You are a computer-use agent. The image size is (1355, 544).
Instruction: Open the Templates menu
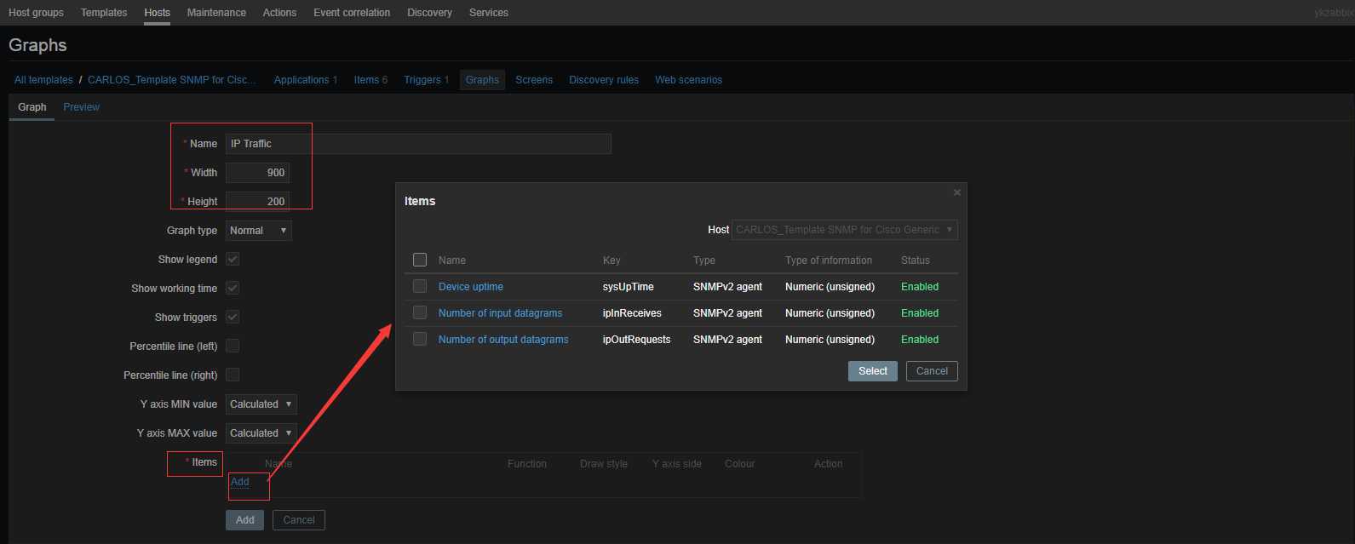click(104, 13)
